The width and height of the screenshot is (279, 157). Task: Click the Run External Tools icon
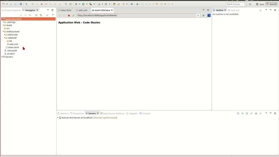point(91,4)
